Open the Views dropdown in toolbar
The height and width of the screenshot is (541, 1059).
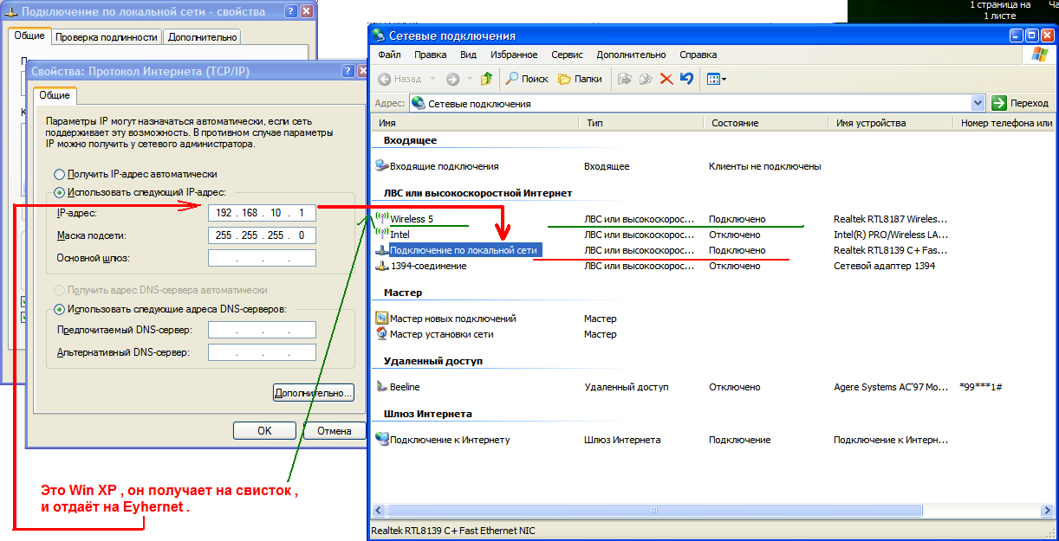tap(717, 79)
